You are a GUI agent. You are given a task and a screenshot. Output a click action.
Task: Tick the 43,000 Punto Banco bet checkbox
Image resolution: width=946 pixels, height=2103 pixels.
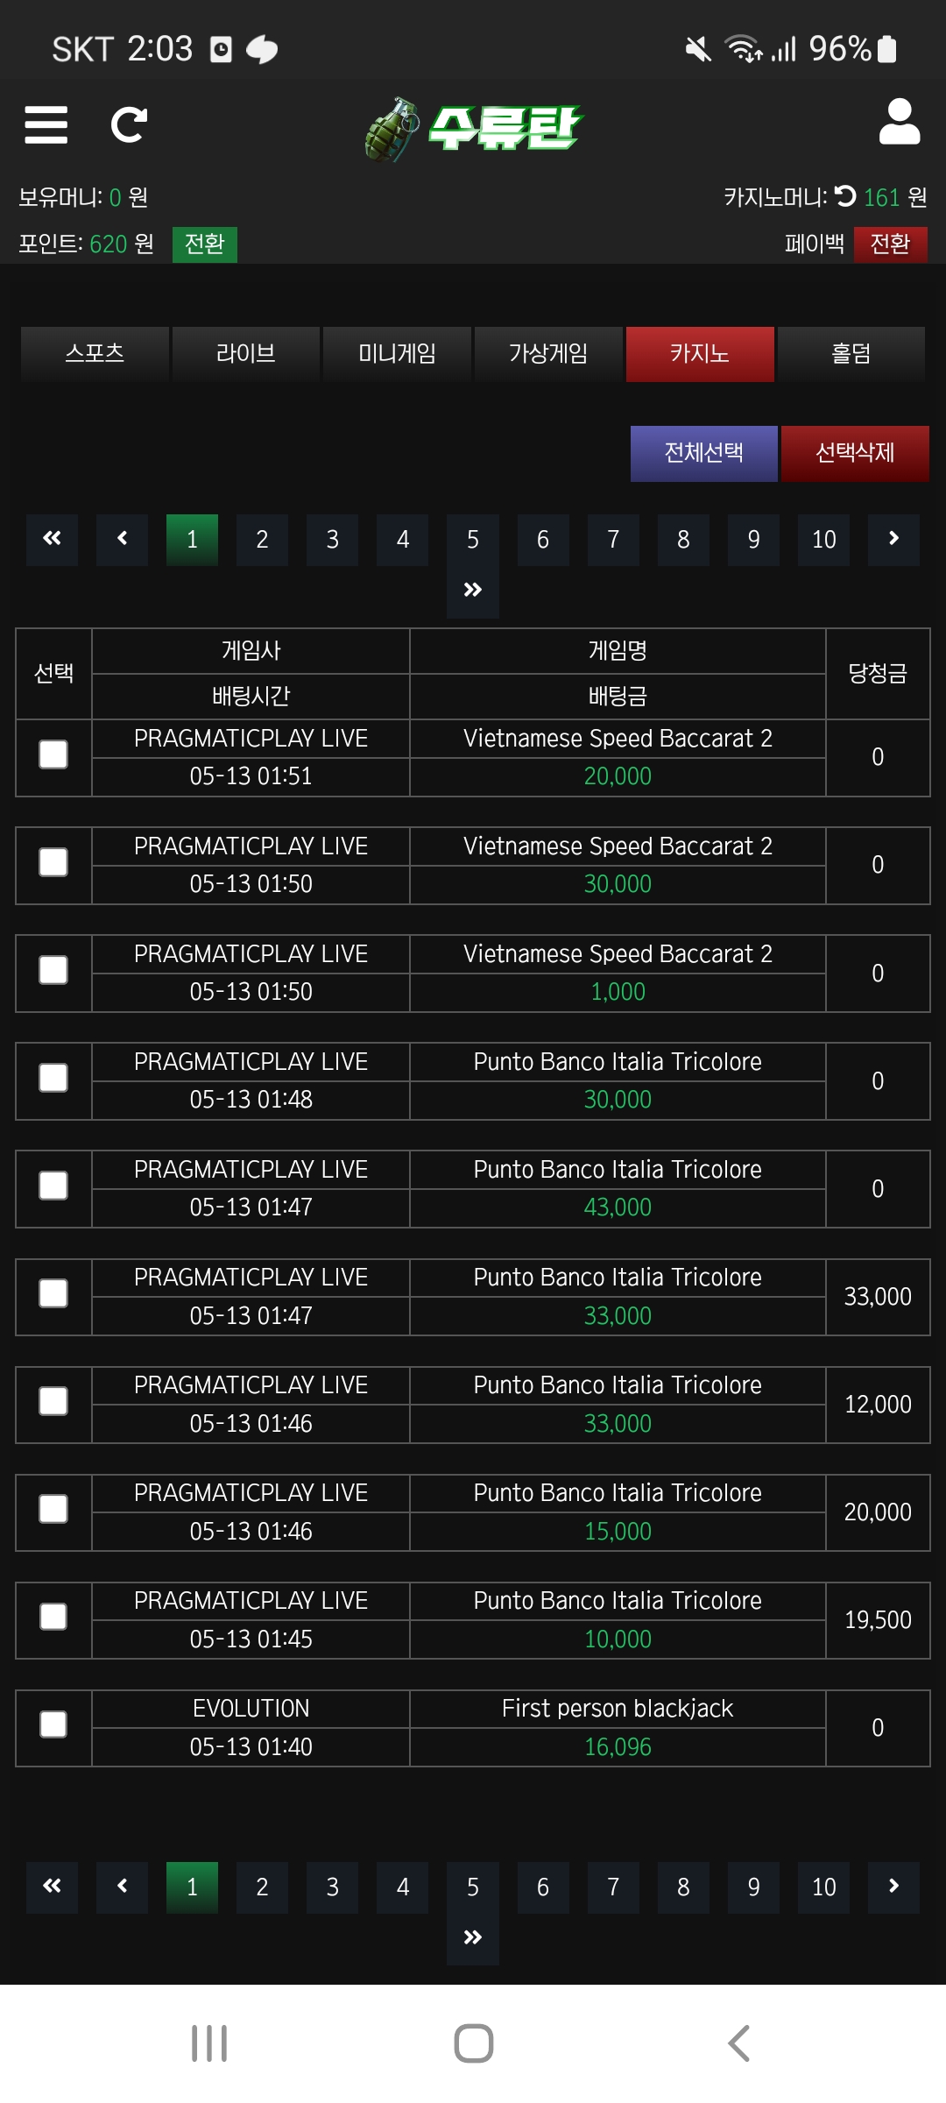point(53,1186)
